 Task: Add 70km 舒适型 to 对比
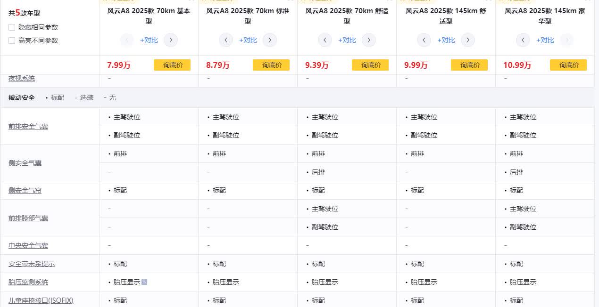point(347,40)
